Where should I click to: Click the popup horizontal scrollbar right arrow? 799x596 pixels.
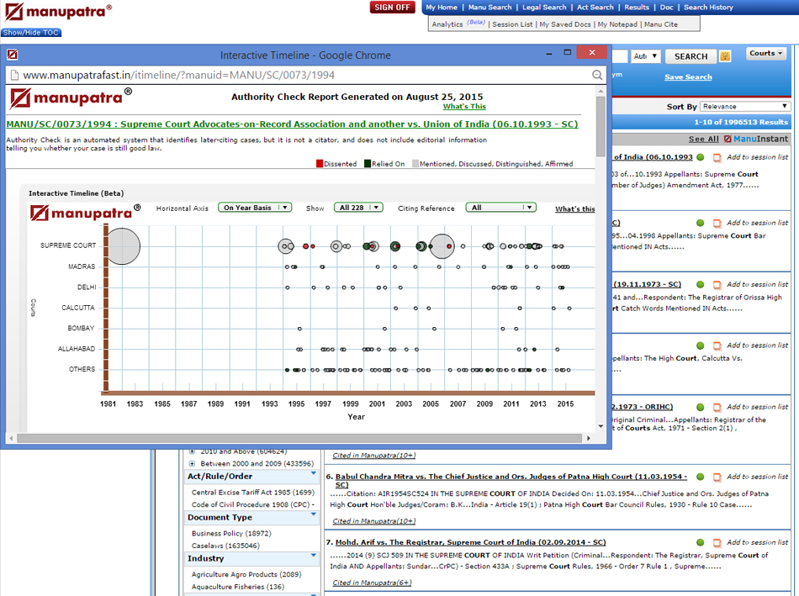click(589, 438)
